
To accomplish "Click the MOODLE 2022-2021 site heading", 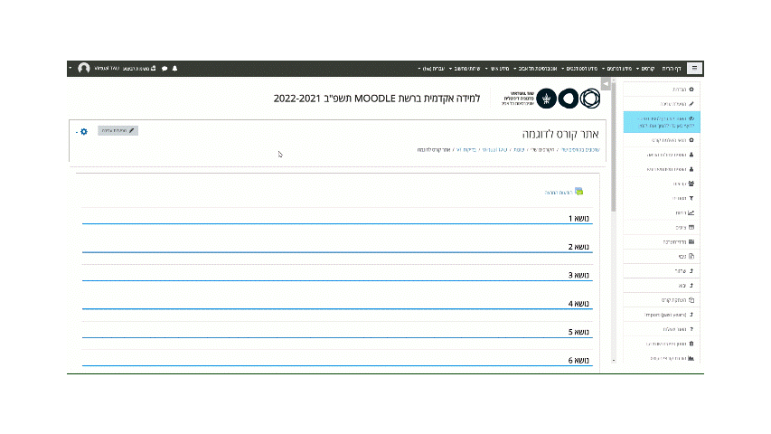I will point(377,99).
